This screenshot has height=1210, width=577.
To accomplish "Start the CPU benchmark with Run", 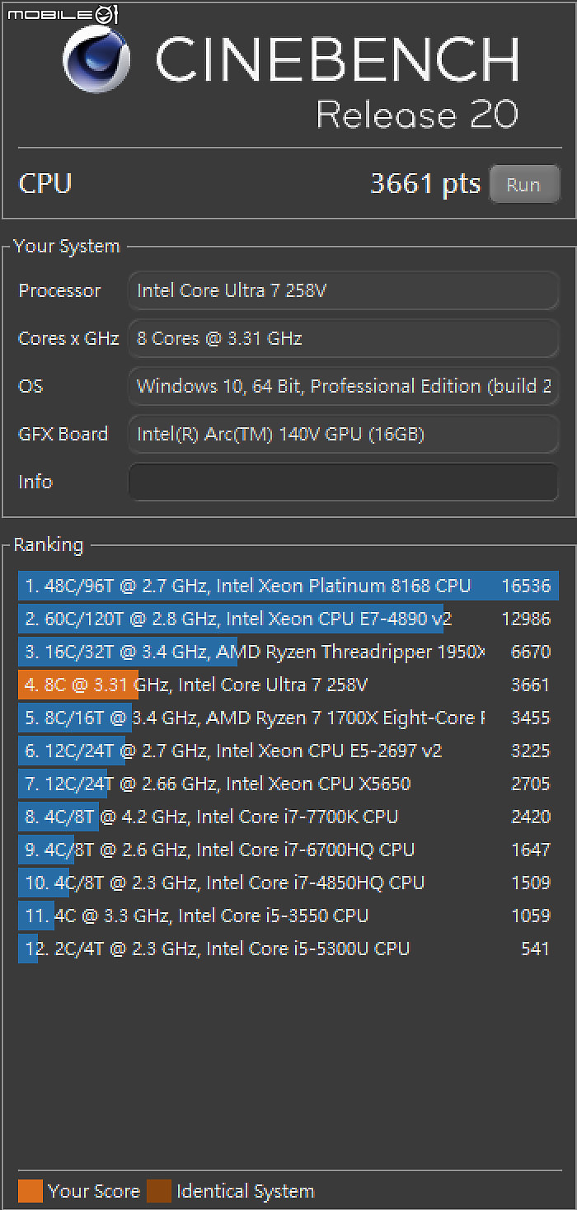I will tap(524, 184).
